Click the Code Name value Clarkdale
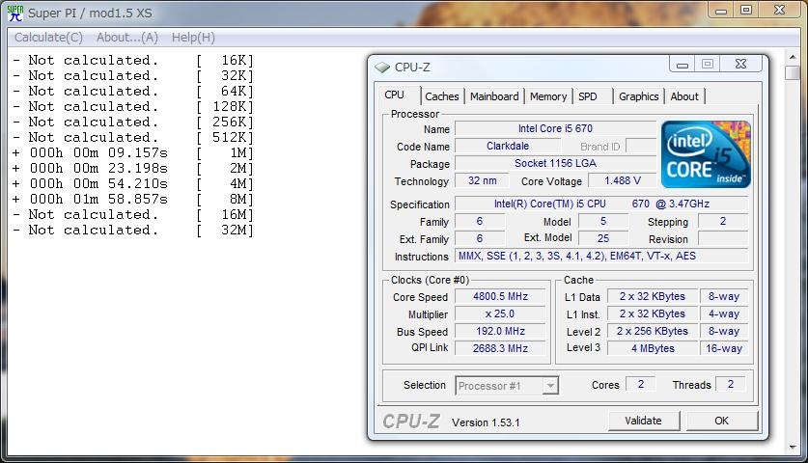This screenshot has height=463, width=808. click(508, 147)
